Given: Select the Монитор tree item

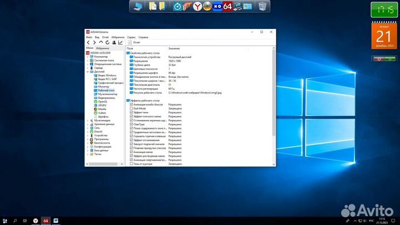Looking at the screenshot, I should tap(103, 87).
